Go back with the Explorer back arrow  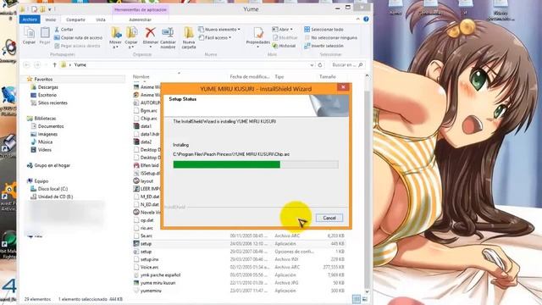[x=26, y=64]
